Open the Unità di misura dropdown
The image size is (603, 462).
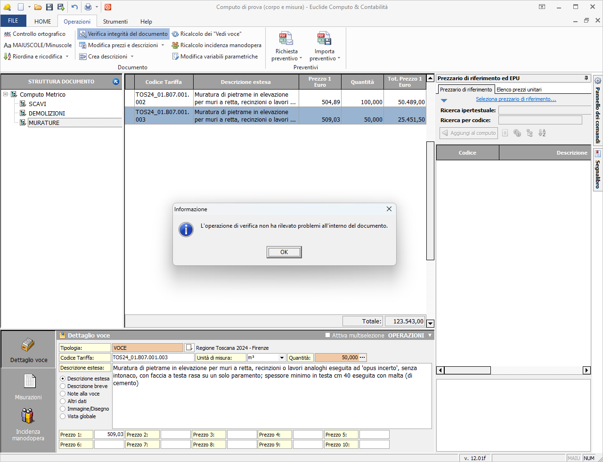click(282, 358)
